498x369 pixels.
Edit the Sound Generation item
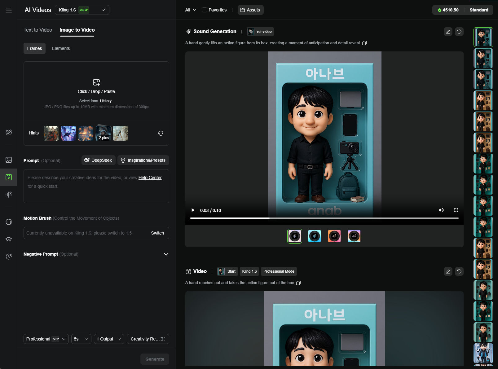tap(448, 32)
